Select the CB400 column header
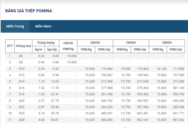 click(x=131, y=43)
